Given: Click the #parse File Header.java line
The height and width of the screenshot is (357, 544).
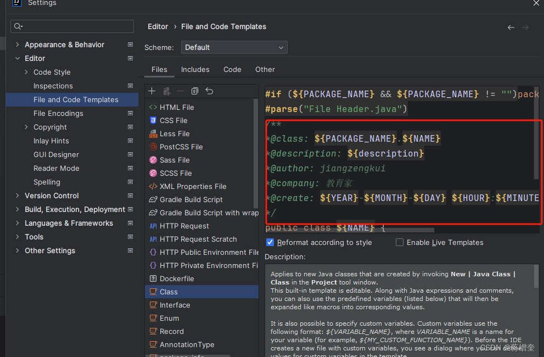Looking at the screenshot, I should 336,109.
